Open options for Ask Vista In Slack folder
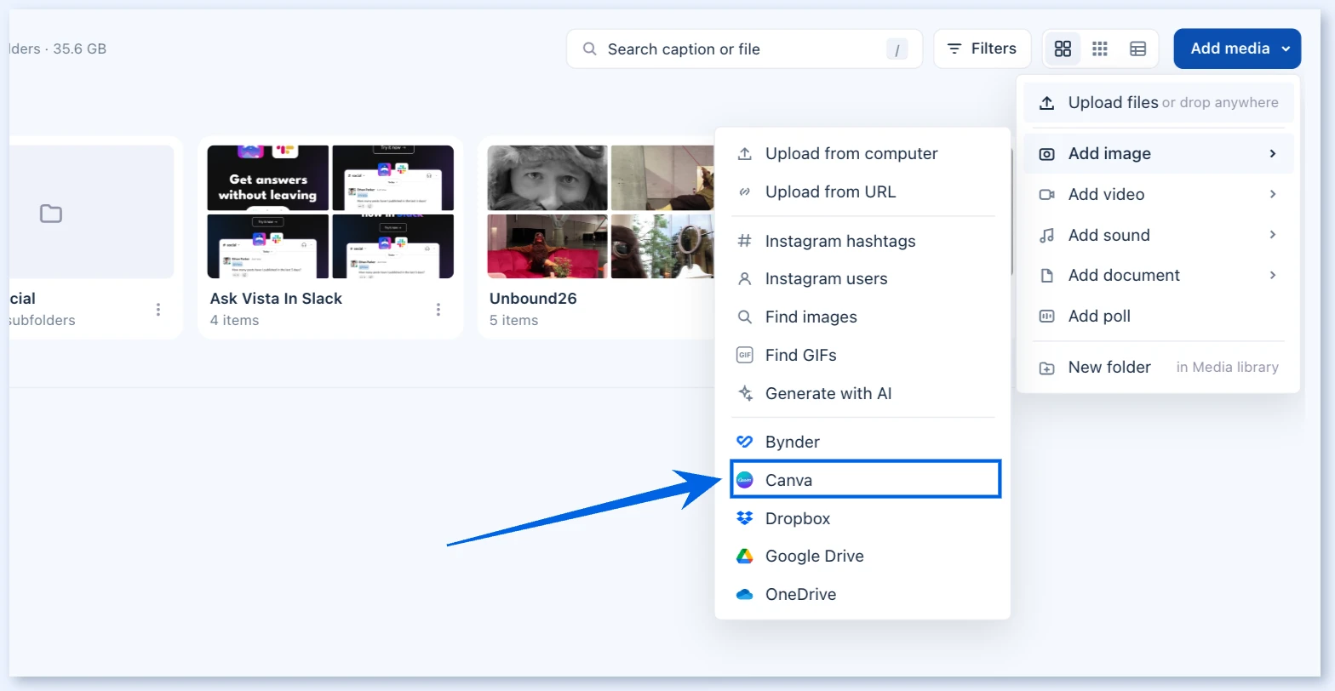 coord(438,310)
